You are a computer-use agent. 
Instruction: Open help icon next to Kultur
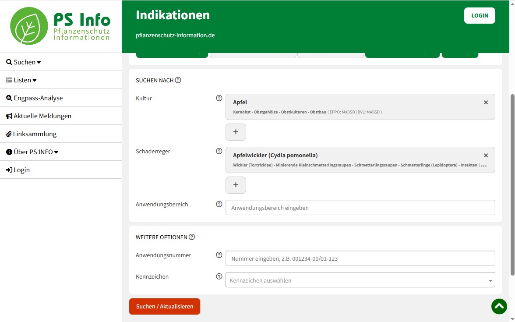click(219, 98)
